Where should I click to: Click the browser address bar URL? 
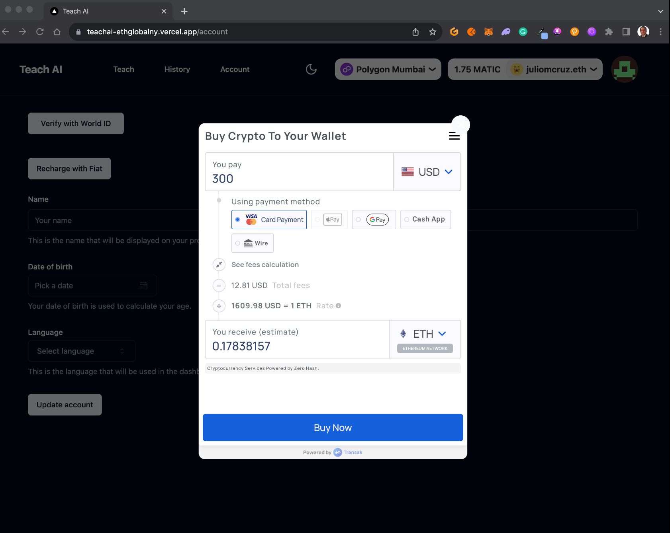[157, 32]
